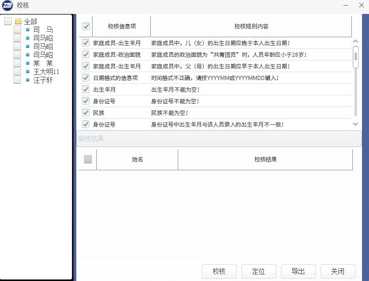
Task: Minimize the 校核 window
Action: [x=346, y=5]
